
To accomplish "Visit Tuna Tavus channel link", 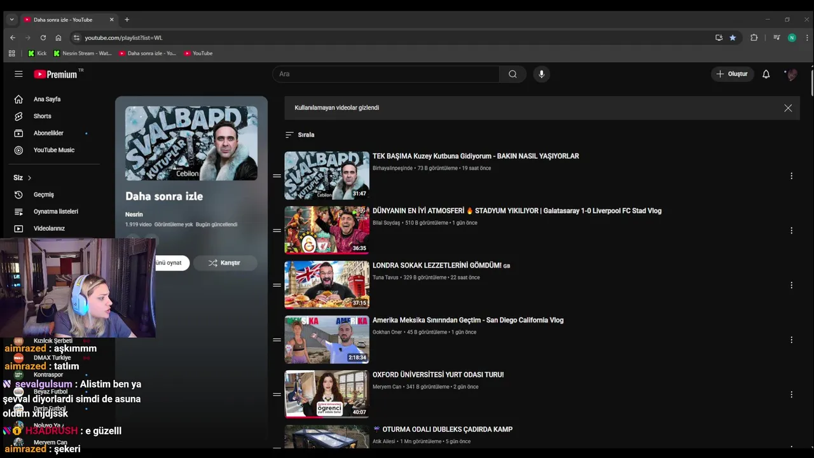I will (x=385, y=277).
